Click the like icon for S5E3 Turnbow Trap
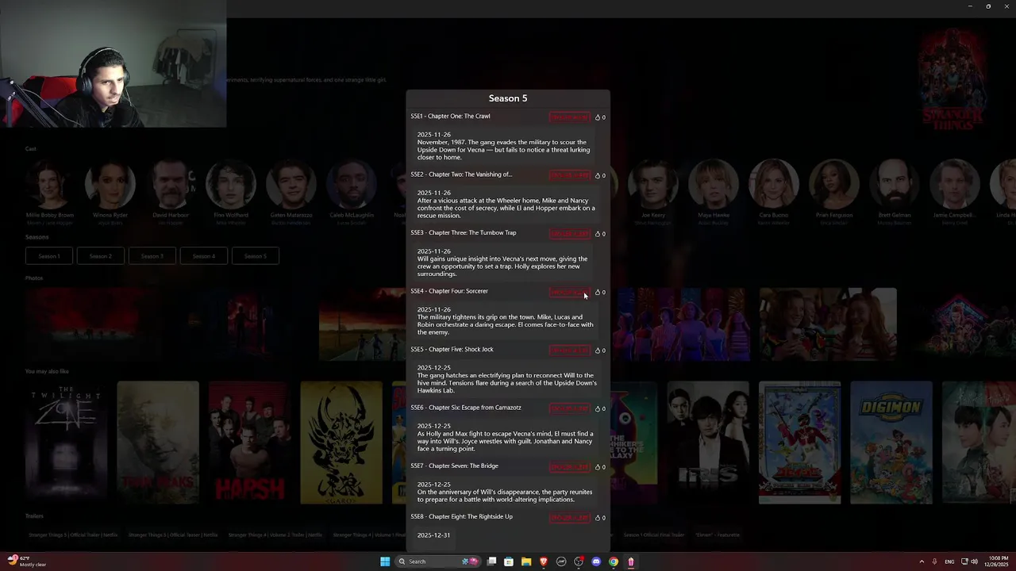Viewport: 1016px width, 571px height. click(x=598, y=234)
